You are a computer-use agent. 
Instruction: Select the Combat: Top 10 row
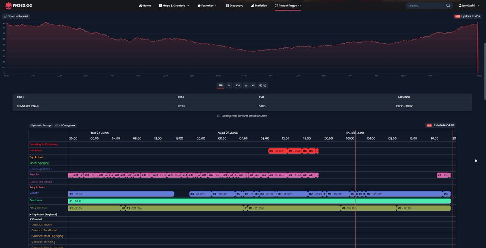[42, 225]
